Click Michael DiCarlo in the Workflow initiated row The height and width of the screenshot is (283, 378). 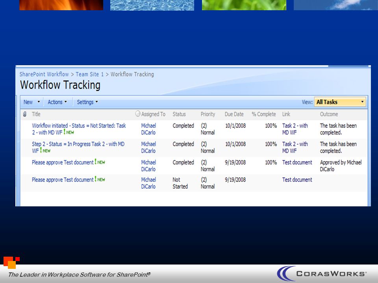[x=148, y=129]
